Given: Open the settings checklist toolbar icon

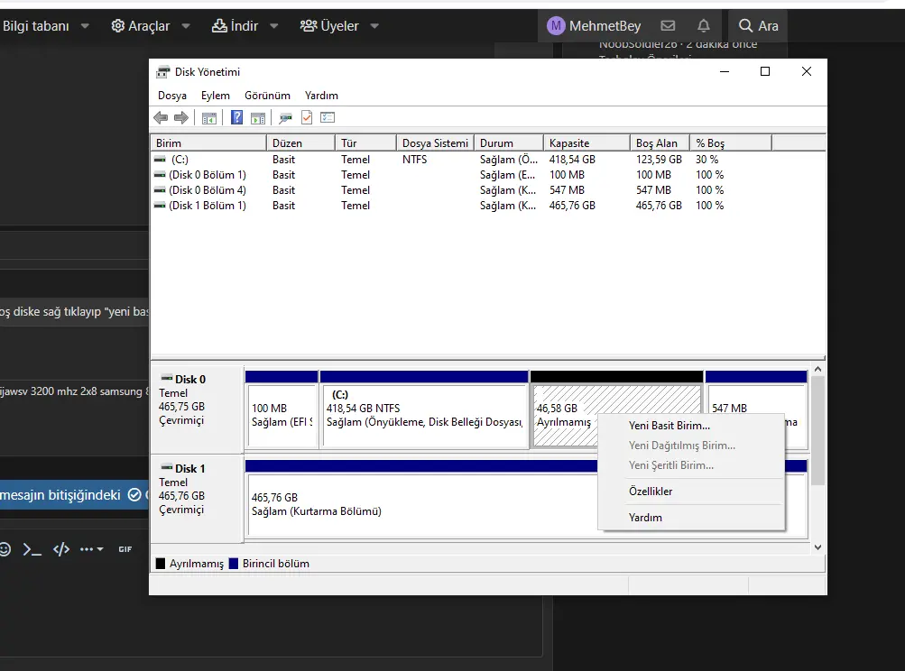Looking at the screenshot, I should click(x=328, y=118).
